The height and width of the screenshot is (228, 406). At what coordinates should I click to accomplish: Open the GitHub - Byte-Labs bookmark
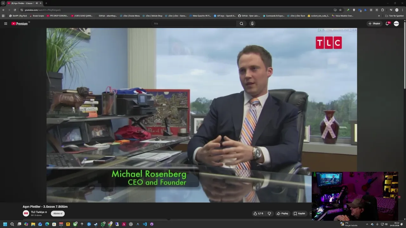click(249, 16)
